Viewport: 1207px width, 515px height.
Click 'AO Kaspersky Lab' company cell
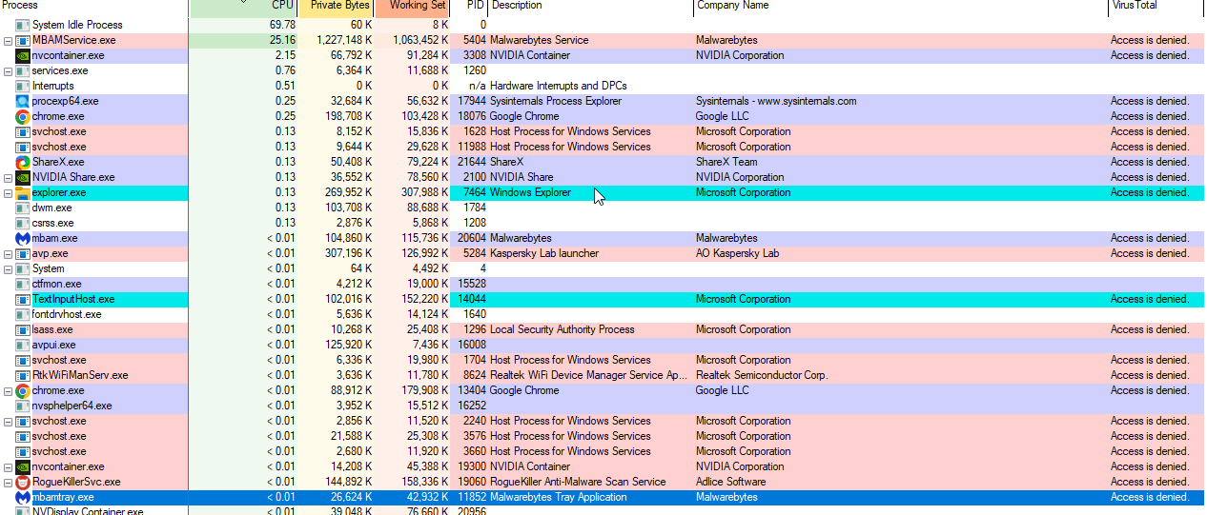[737, 253]
